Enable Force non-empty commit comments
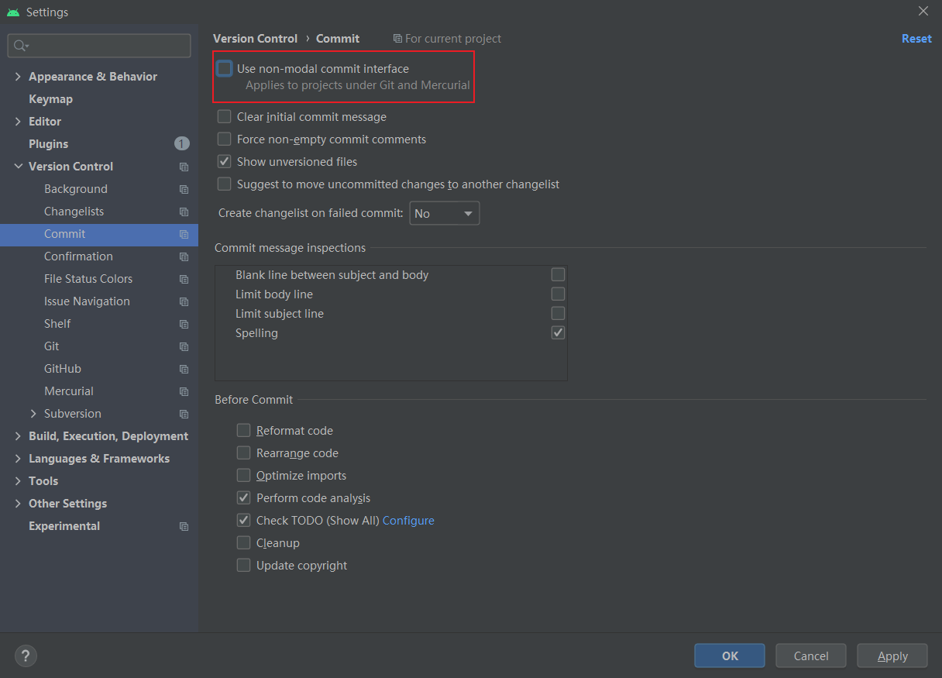 (225, 139)
